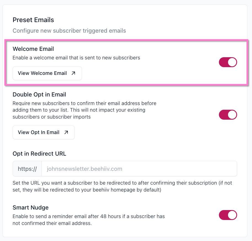The image size is (252, 241).
Task: Open View Welcome Email button
Action: pos(47,73)
